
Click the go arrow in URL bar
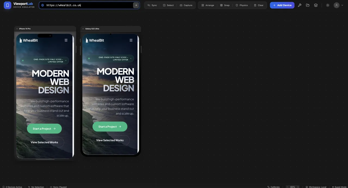(136, 5)
